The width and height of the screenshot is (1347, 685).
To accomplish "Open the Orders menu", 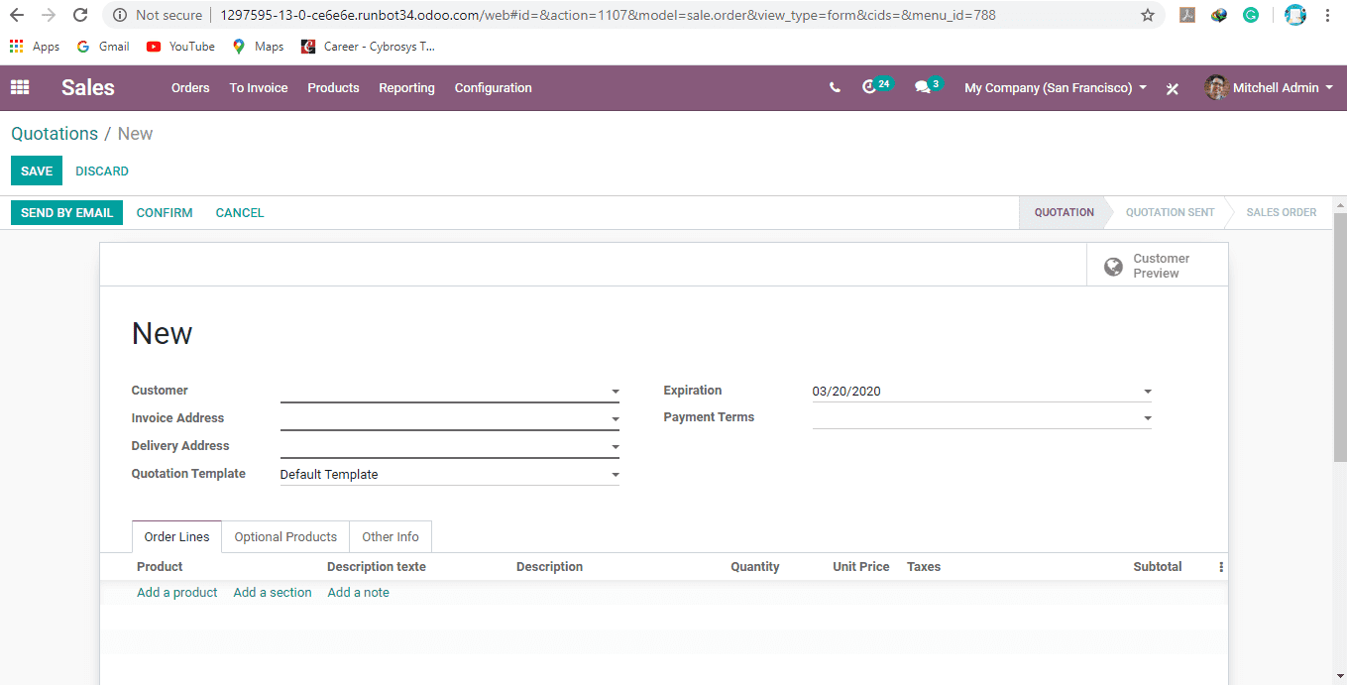I will [190, 88].
